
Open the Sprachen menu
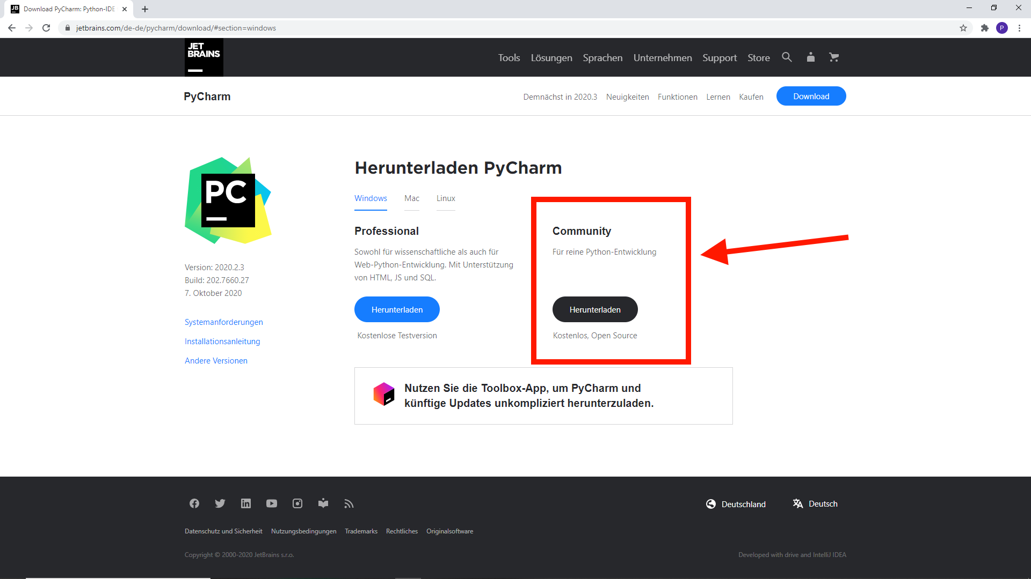click(602, 57)
